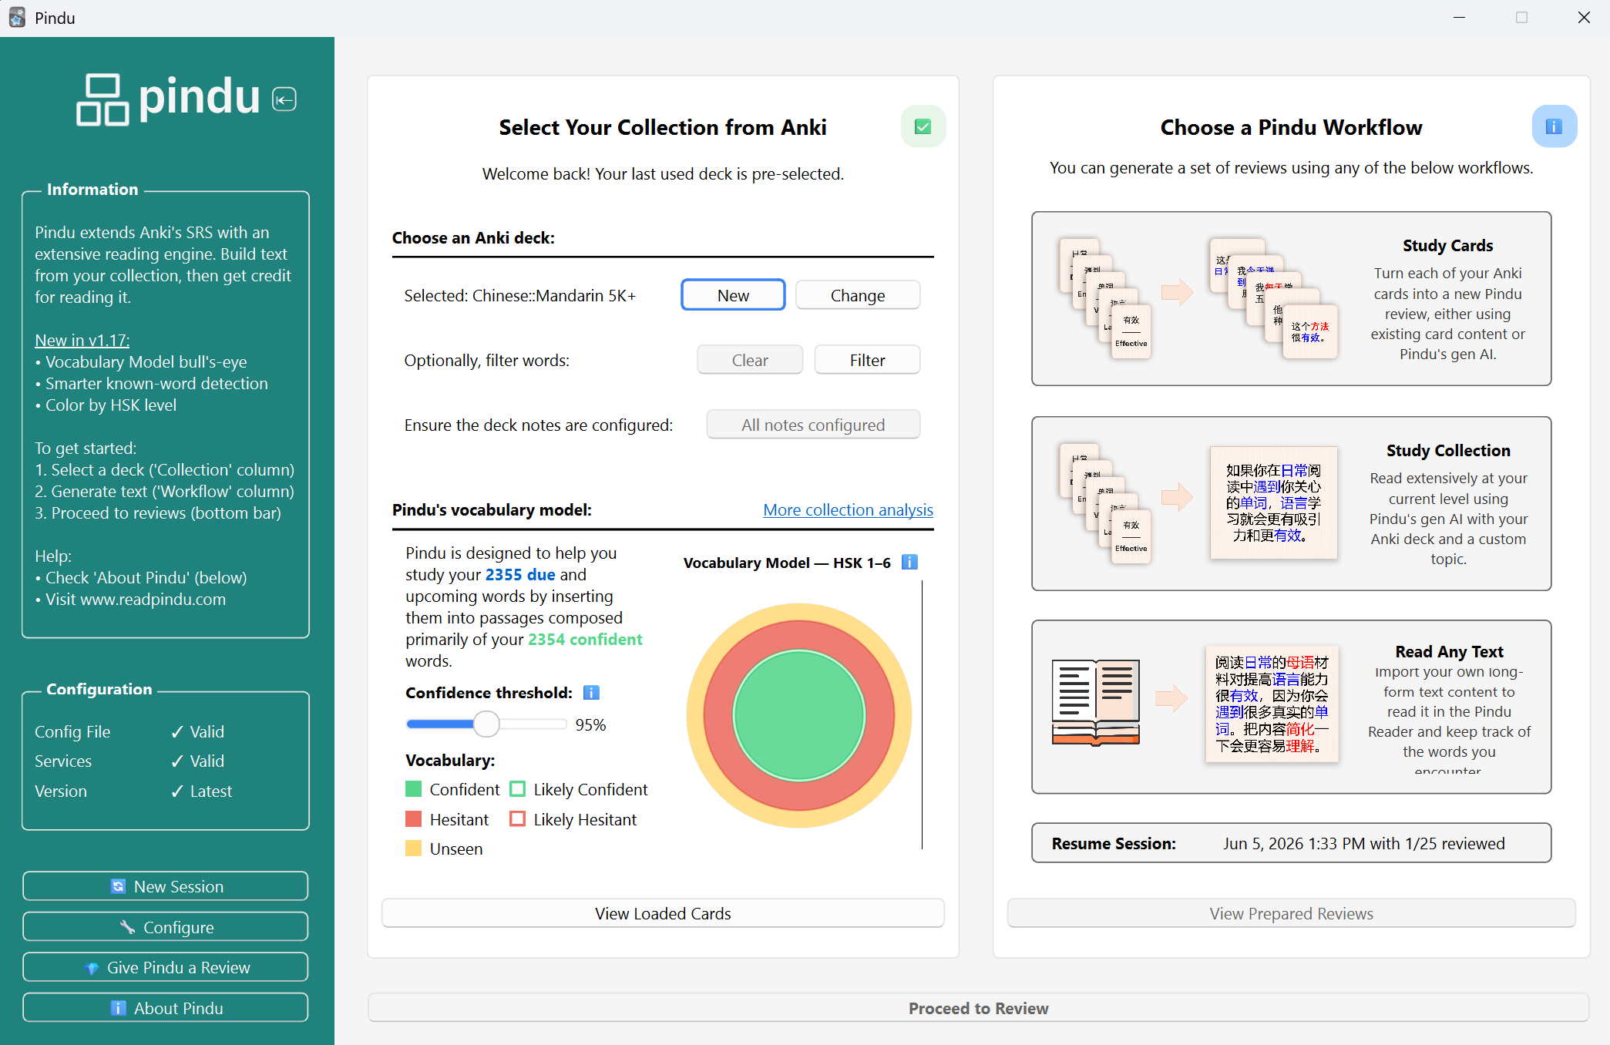Click the Services Valid status
The height and width of the screenshot is (1045, 1610).
(197, 761)
